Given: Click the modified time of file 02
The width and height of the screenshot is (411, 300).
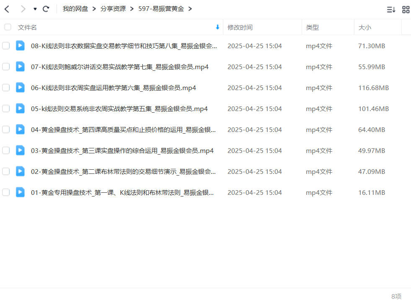Looking at the screenshot, I should [254, 172].
